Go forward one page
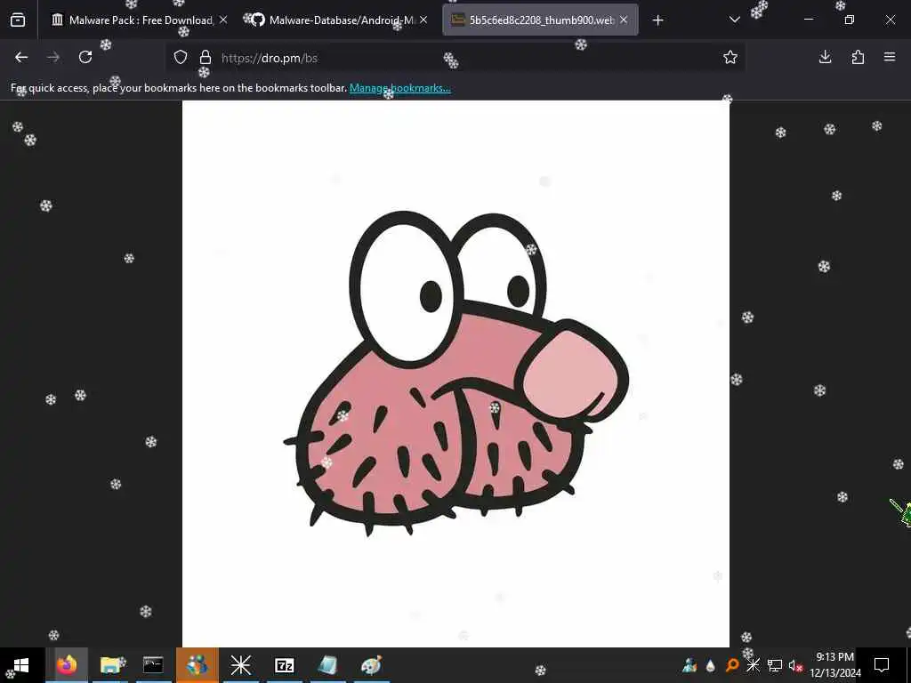Viewport: 911px width, 683px height. pyautogui.click(x=53, y=57)
